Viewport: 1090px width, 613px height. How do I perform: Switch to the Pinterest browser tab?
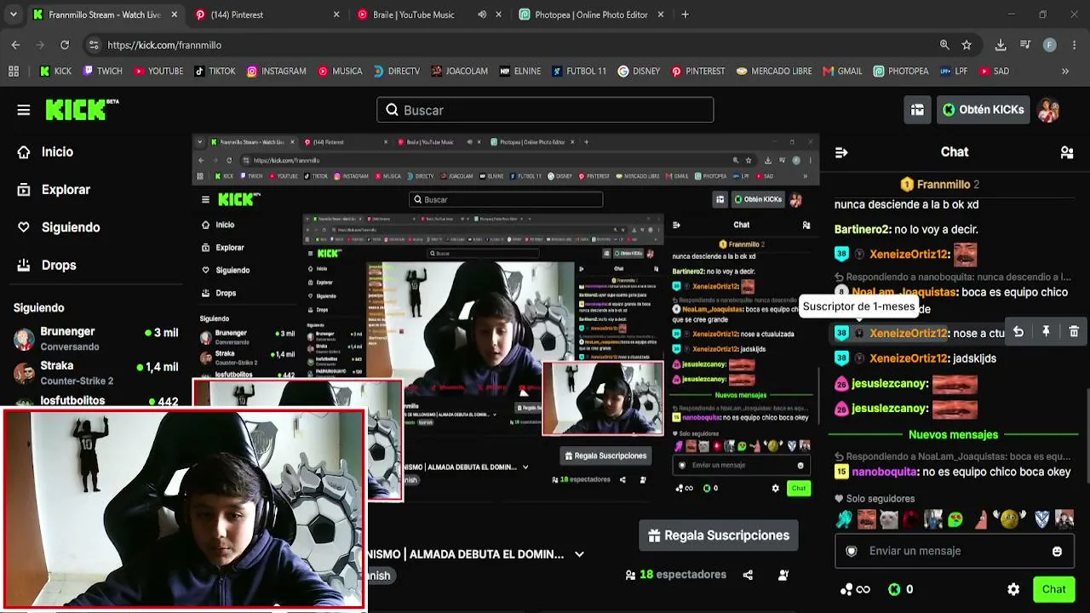point(267,14)
